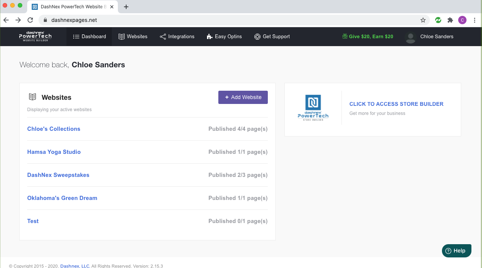Bookmark this page with the star icon
The height and width of the screenshot is (268, 482).
click(x=423, y=20)
